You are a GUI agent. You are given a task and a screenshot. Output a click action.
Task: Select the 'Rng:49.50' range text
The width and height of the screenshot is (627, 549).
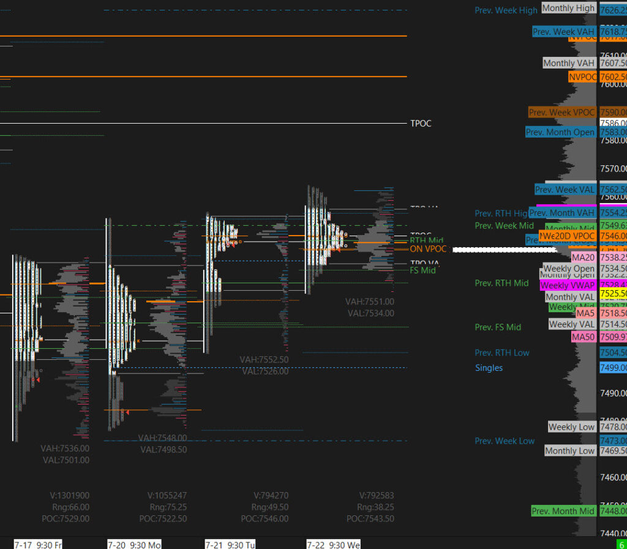click(x=270, y=507)
